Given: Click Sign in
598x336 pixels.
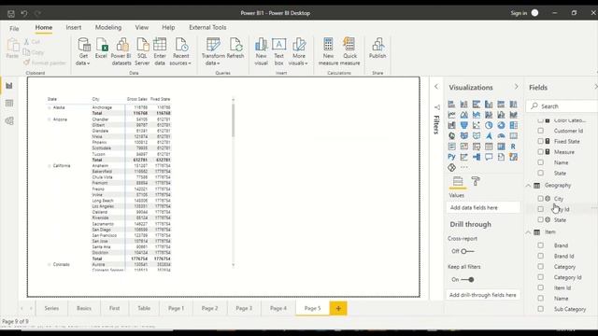Looking at the screenshot, I should pyautogui.click(x=519, y=13).
